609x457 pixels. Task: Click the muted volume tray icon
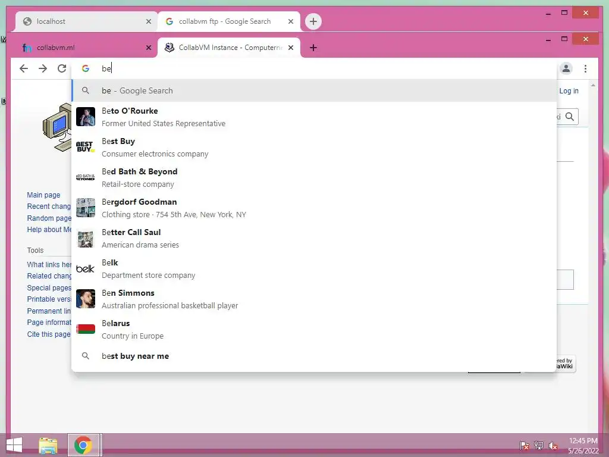click(553, 445)
